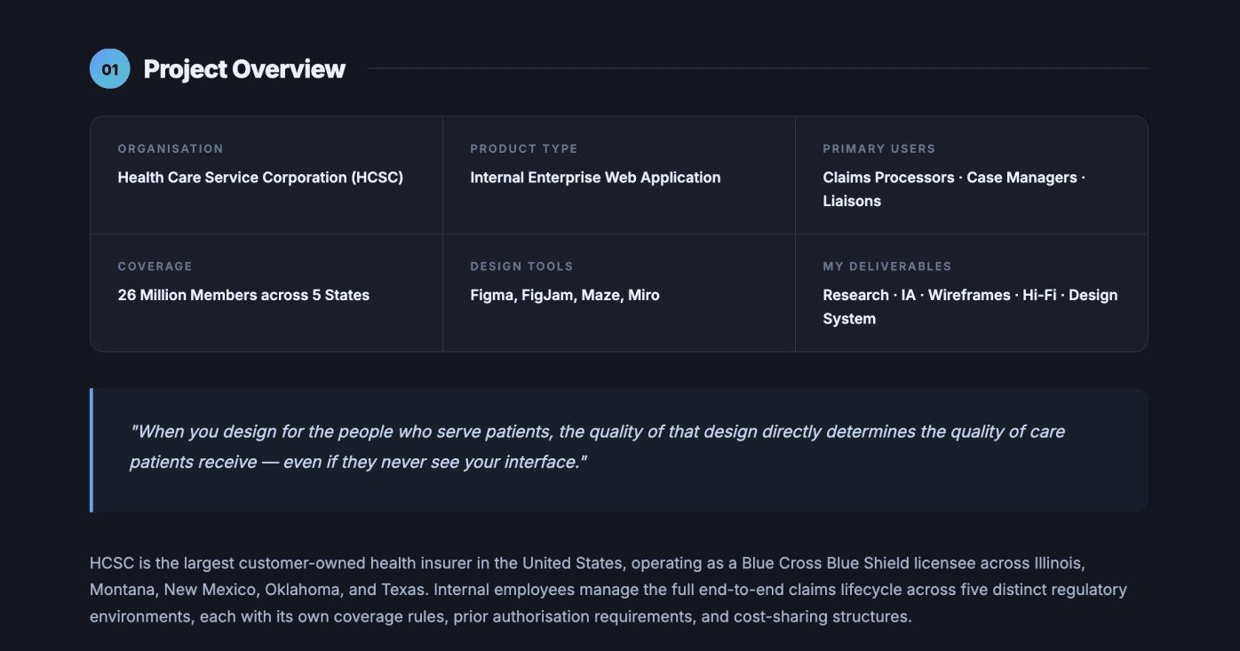Select the Primary Users label
Screen dimensions: 1240x651
tap(879, 148)
